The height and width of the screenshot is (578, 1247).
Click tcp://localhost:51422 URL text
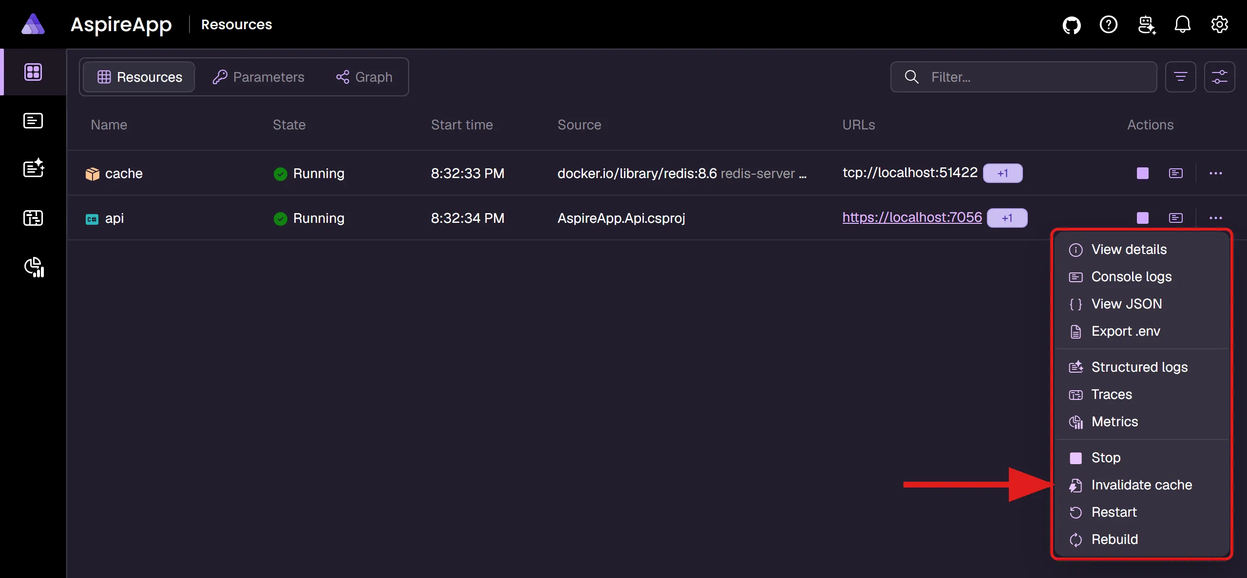pyautogui.click(x=910, y=173)
